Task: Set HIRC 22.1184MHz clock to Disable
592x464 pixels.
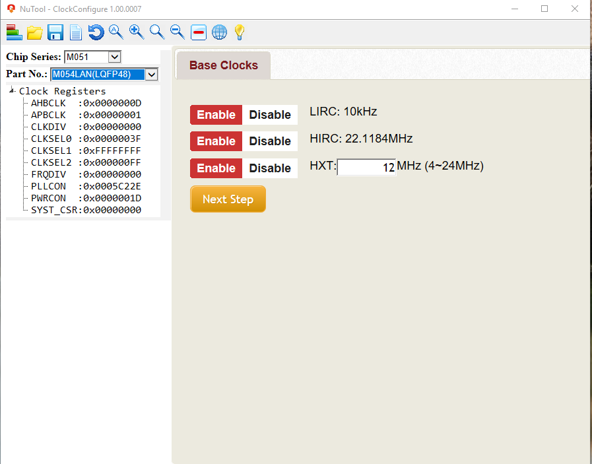Action: (x=270, y=141)
